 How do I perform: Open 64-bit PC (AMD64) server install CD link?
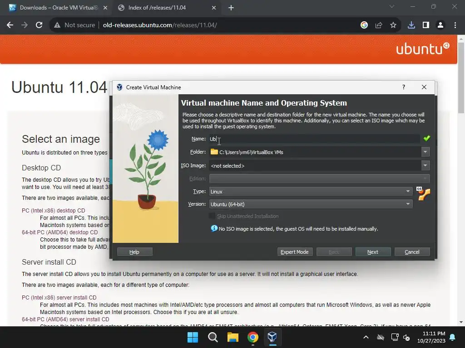(65, 319)
